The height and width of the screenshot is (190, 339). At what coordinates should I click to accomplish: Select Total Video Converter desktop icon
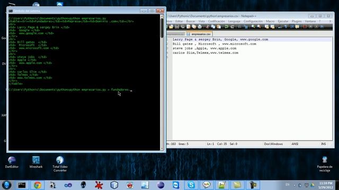point(60,164)
